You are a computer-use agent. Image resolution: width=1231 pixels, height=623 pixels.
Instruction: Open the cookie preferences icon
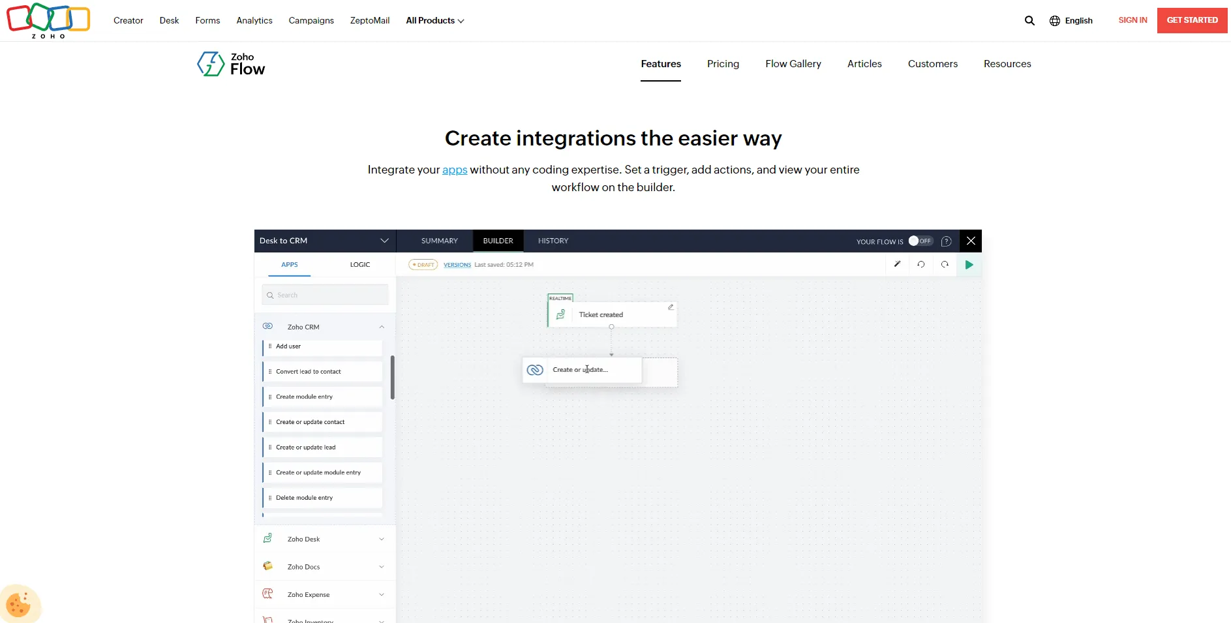pos(18,604)
